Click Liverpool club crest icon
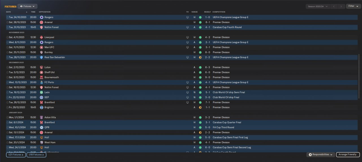 pyautogui.click(x=42, y=37)
